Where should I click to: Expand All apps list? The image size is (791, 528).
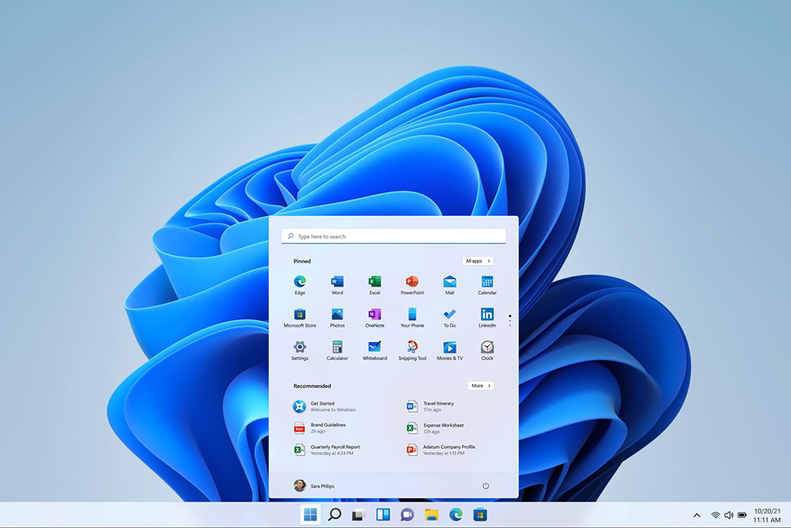478,261
